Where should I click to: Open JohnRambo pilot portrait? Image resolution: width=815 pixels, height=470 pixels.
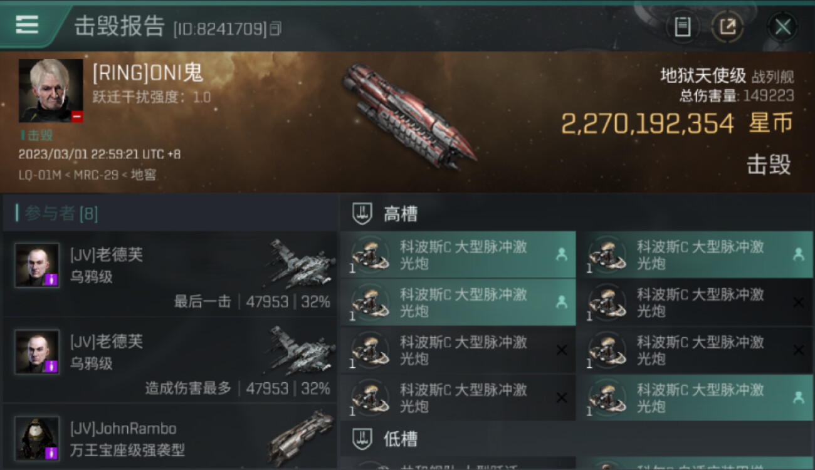38,438
